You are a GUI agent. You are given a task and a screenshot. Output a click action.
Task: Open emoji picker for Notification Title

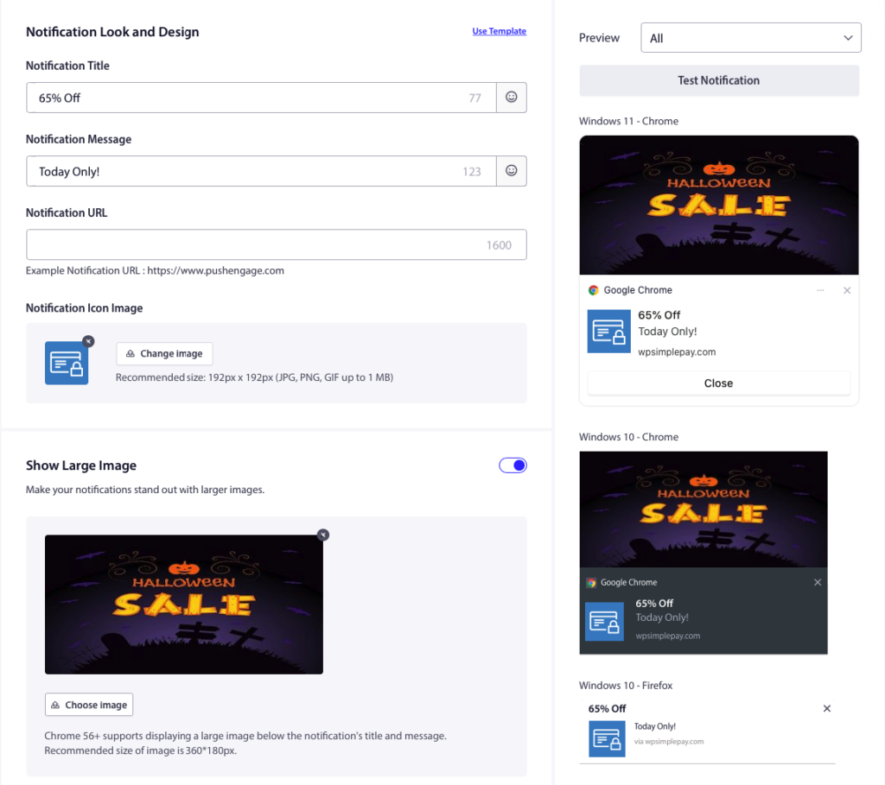pyautogui.click(x=511, y=98)
